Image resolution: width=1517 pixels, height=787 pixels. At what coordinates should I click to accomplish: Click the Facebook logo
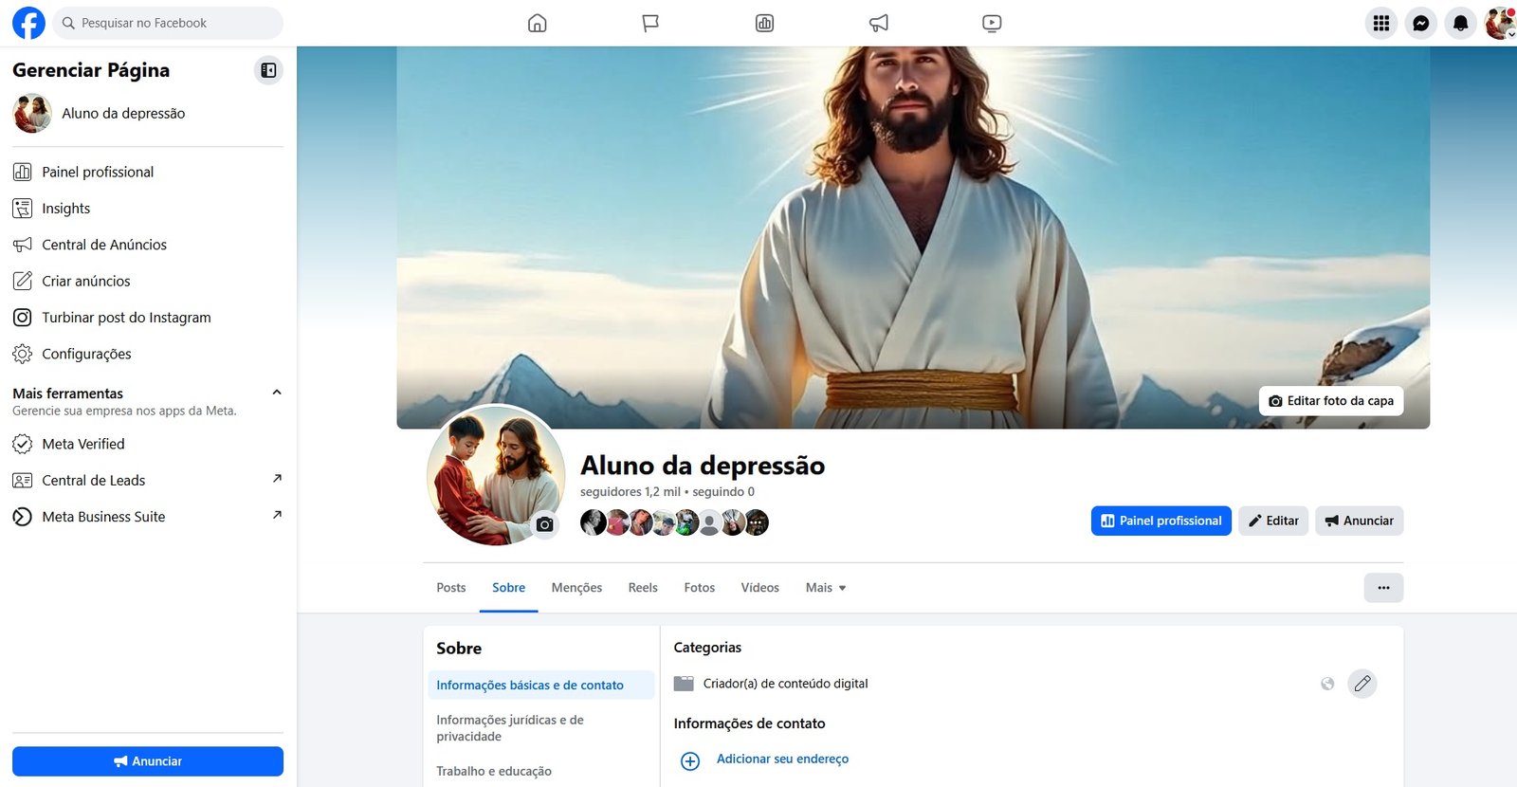point(28,23)
